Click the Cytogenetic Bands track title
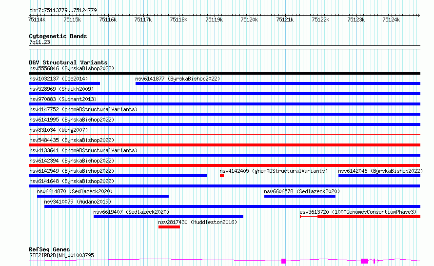The height and width of the screenshot is (266, 434). pyautogui.click(x=58, y=36)
